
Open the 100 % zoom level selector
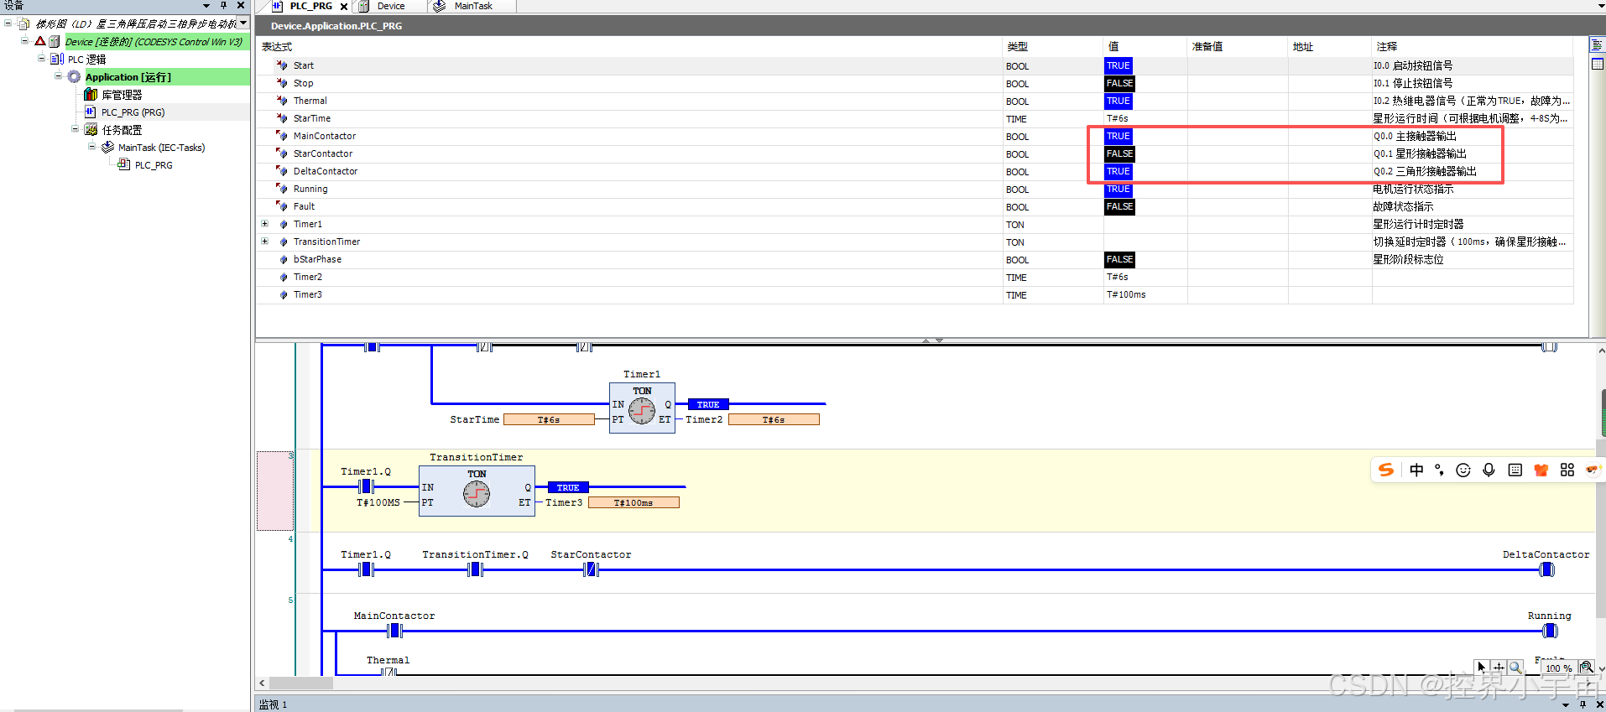(1559, 668)
